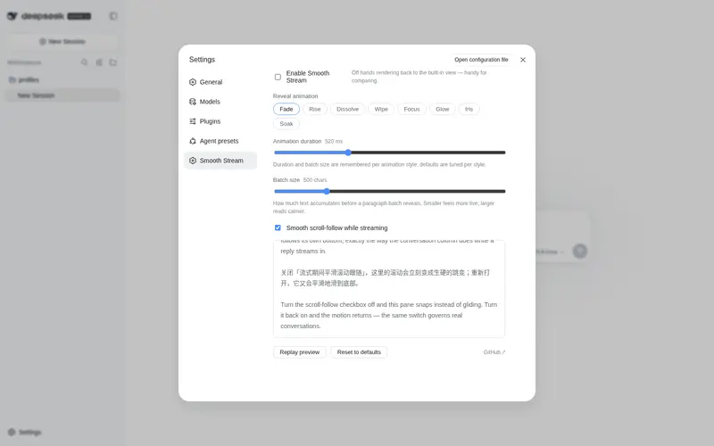Click the Animation duration slider handle
Screen dimensions: 714x446
click(x=348, y=153)
